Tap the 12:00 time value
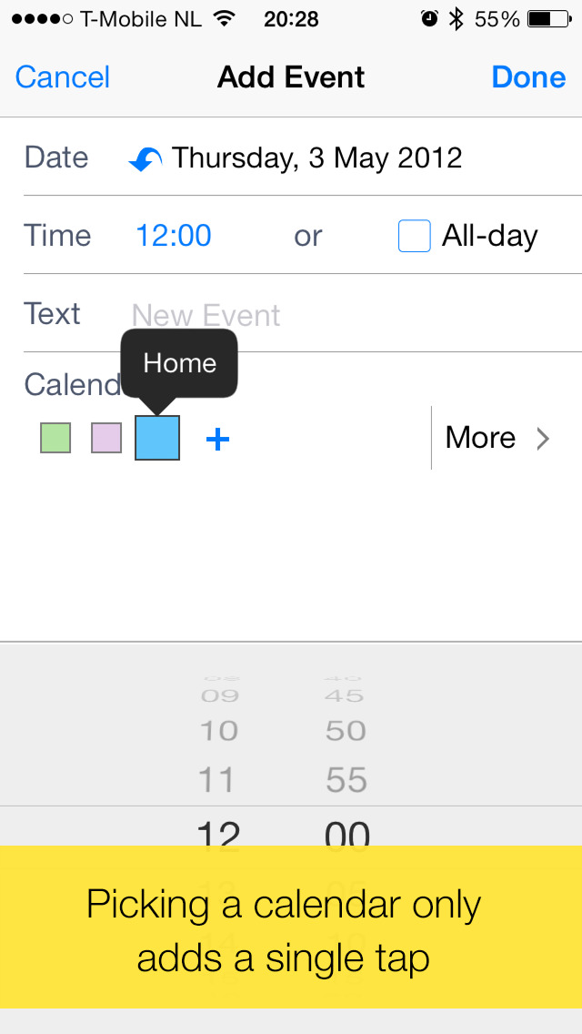 [x=174, y=237]
